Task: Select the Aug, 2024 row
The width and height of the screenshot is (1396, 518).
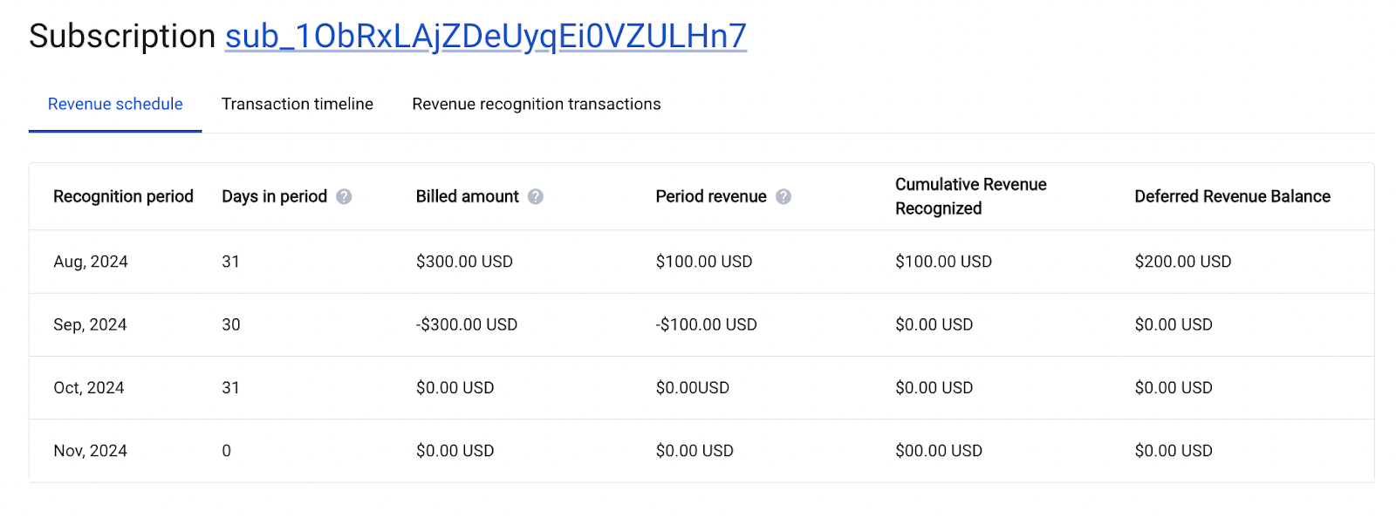Action: click(701, 262)
